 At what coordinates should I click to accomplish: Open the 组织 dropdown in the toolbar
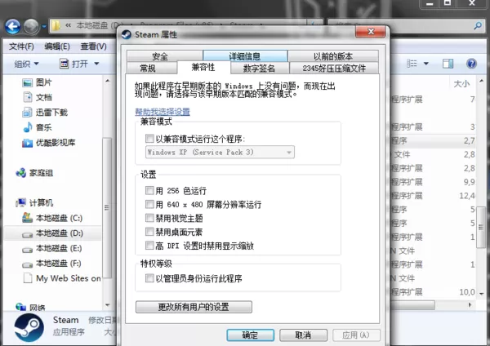pos(26,64)
